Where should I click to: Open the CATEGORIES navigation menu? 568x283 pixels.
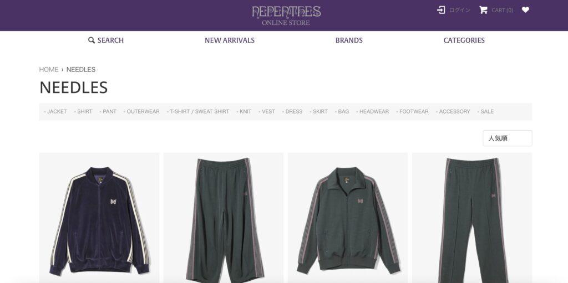click(x=464, y=40)
